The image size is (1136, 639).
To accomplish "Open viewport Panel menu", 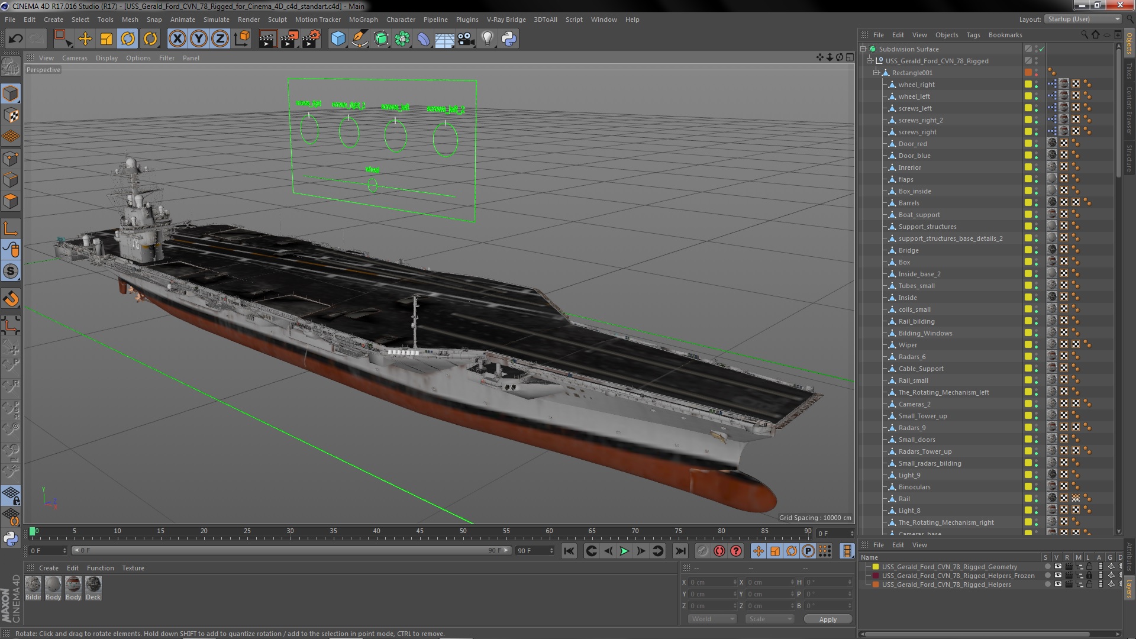I will tap(191, 58).
